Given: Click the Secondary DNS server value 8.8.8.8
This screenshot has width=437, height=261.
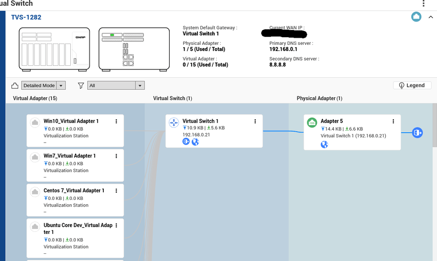Looking at the screenshot, I should click(x=278, y=64).
